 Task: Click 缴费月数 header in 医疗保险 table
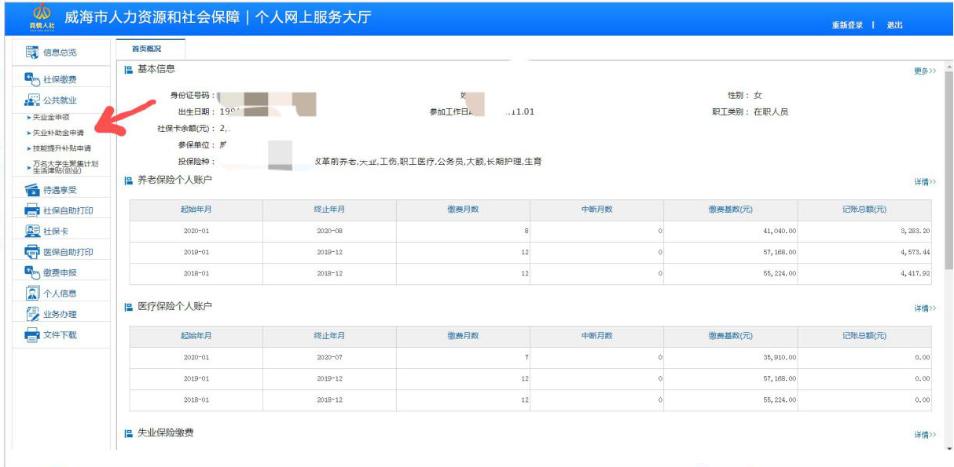(463, 336)
